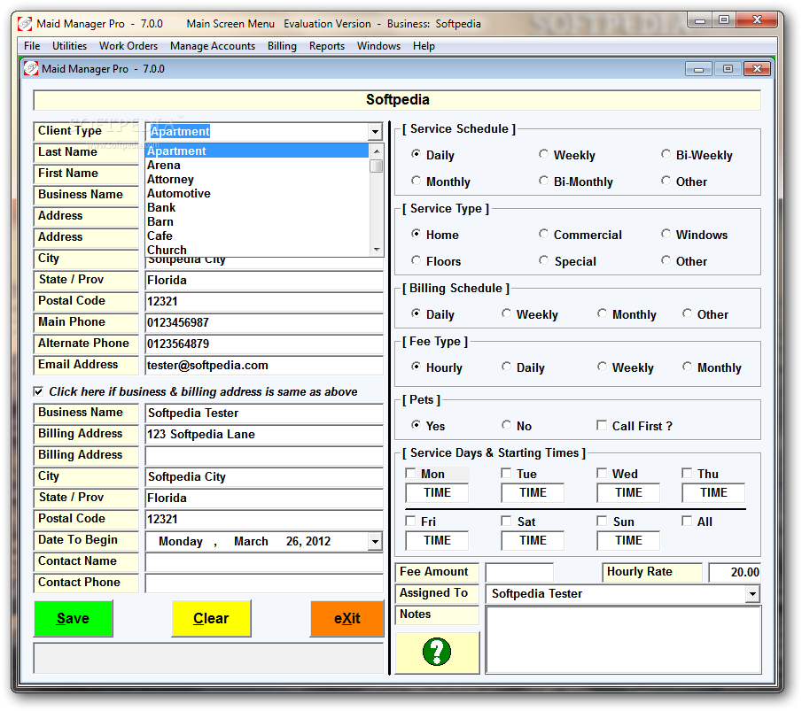
Task: Click the client type list scrollbar up arrow
Action: 377,151
